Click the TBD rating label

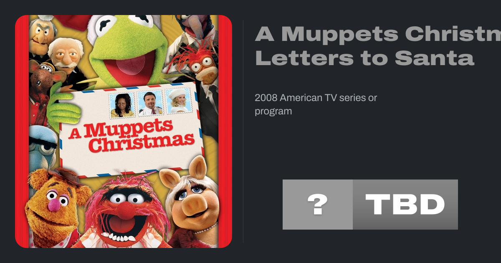coord(405,205)
